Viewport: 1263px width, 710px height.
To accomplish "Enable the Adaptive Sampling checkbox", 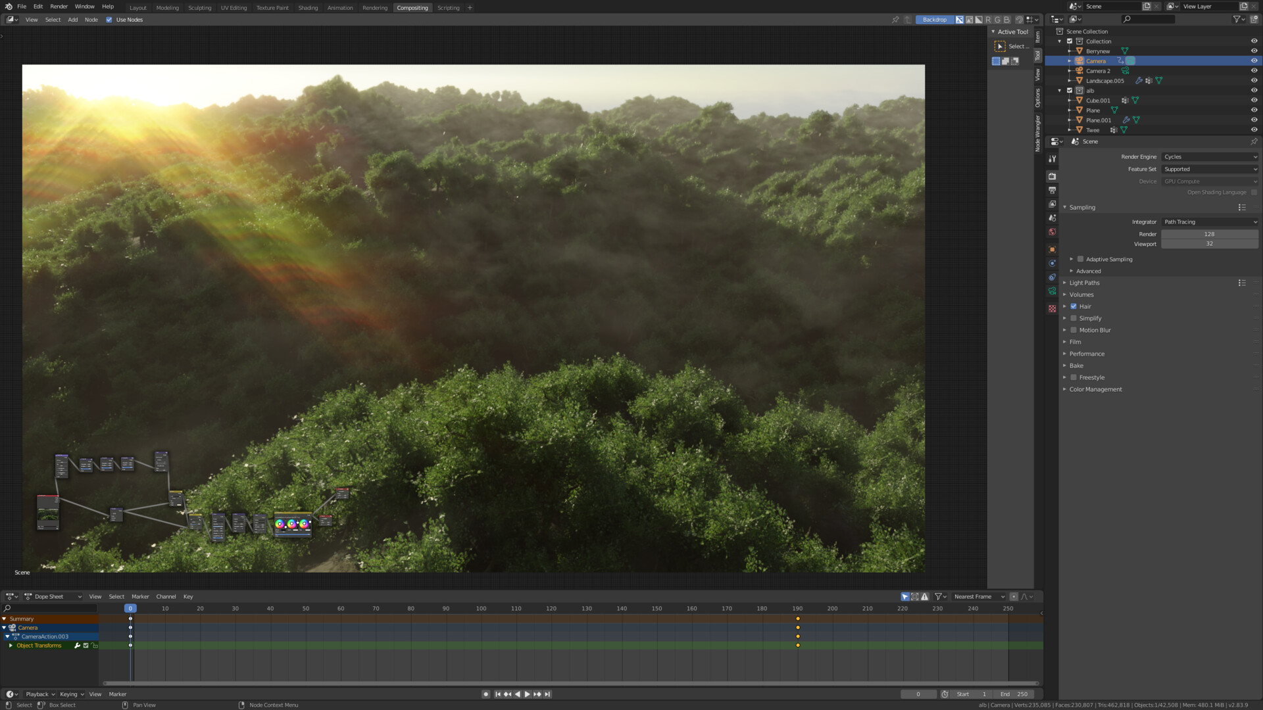I will tap(1081, 259).
